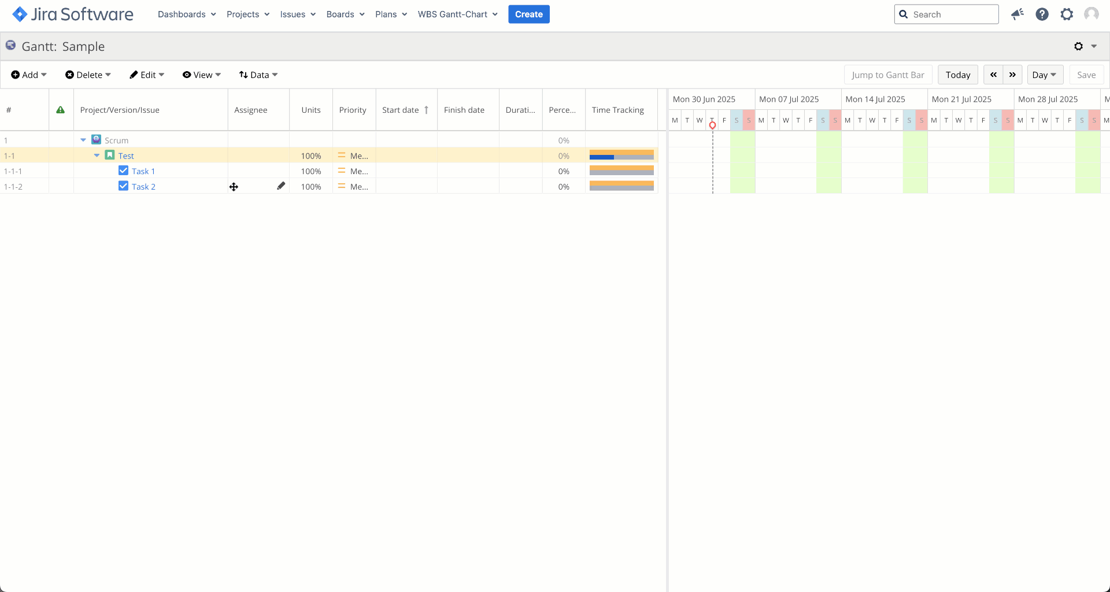The image size is (1110, 592).
Task: Click the Gantt settings gear icon
Action: 1079,46
